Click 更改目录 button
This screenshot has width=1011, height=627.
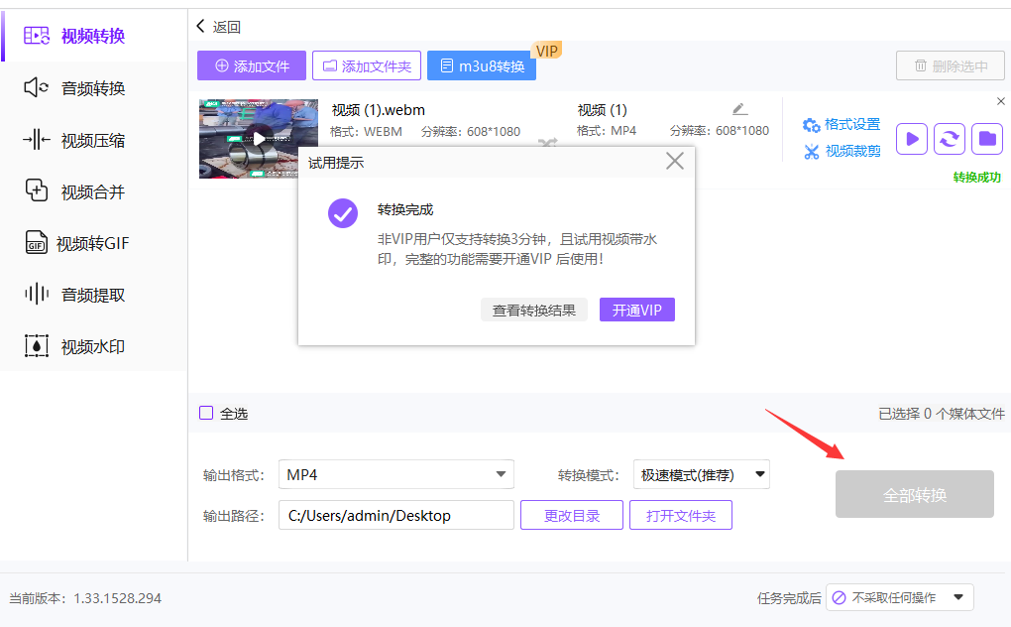572,515
